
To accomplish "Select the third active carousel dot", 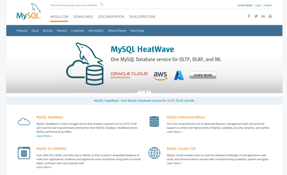I will pos(146,92).
